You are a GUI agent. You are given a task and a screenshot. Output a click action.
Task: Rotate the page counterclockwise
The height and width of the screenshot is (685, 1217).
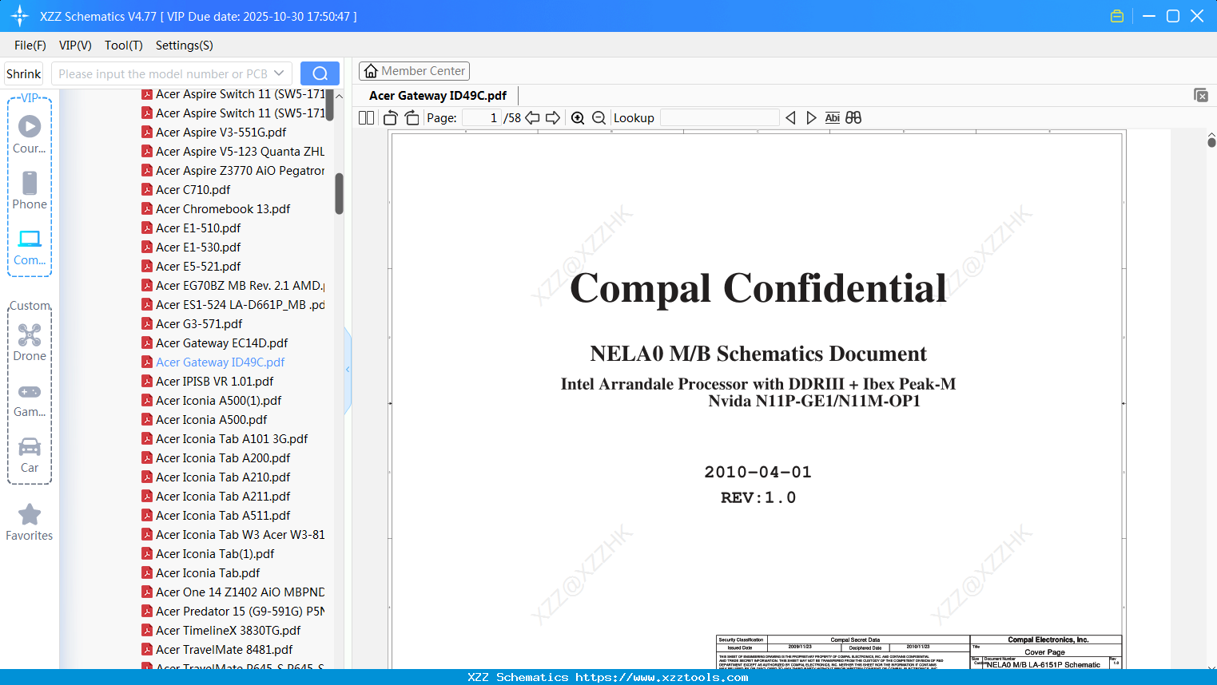[x=391, y=118]
